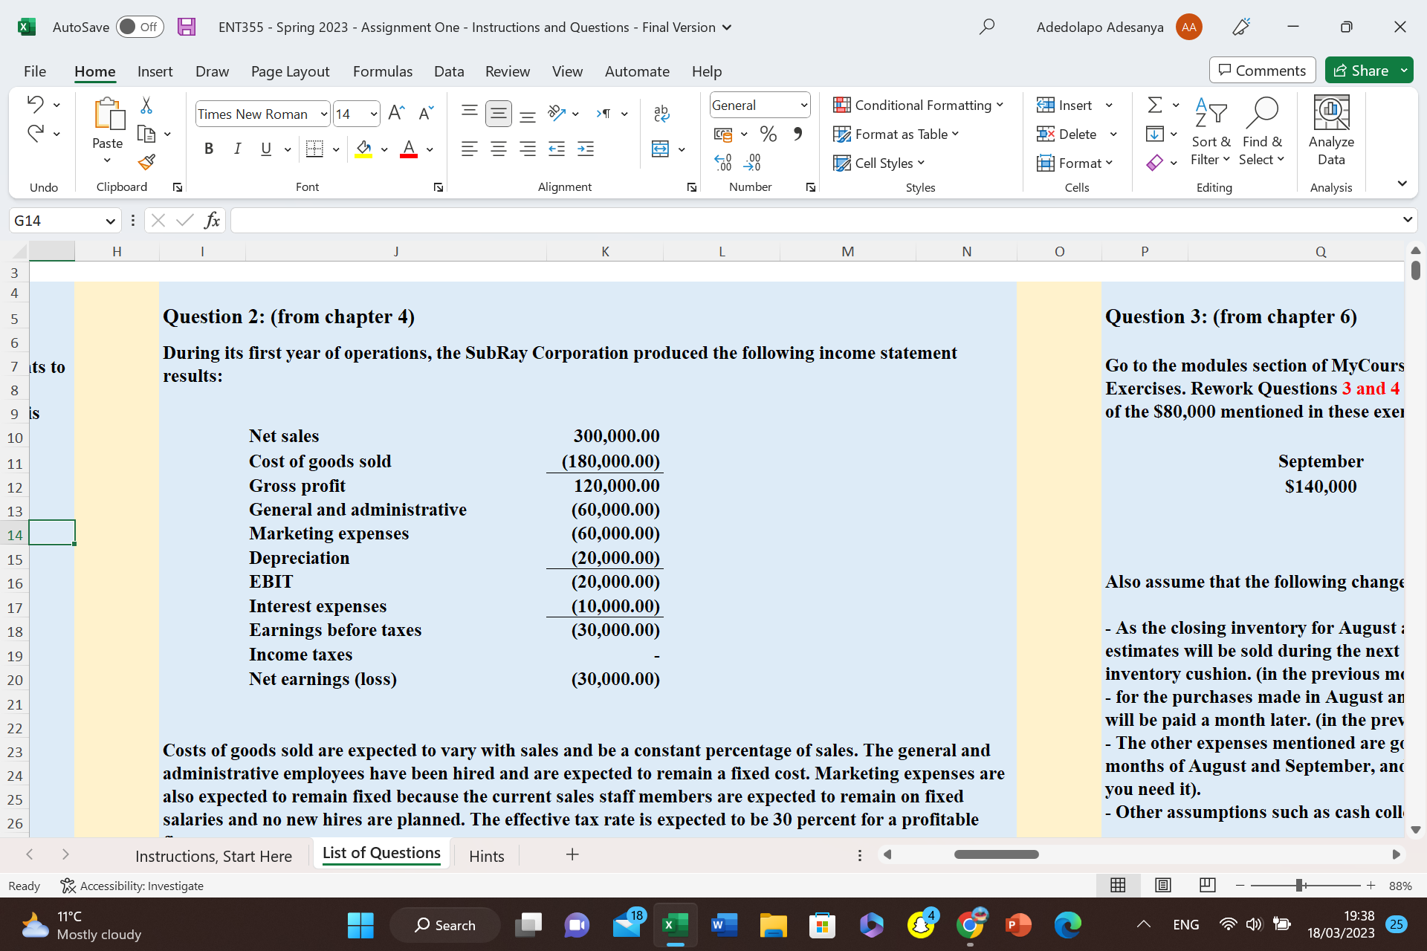This screenshot has width=1427, height=951.
Task: Click the Format Painter brush icon
Action: click(146, 162)
